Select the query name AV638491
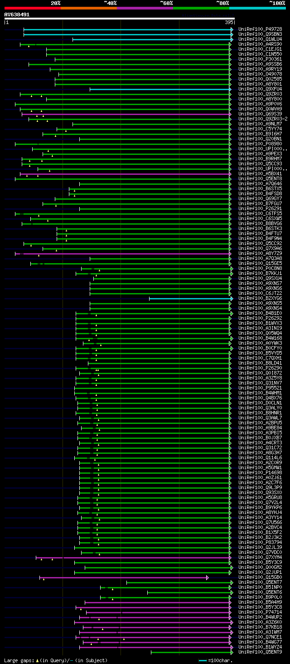Image resolution: width=290 pixels, height=664 pixels. point(17,14)
